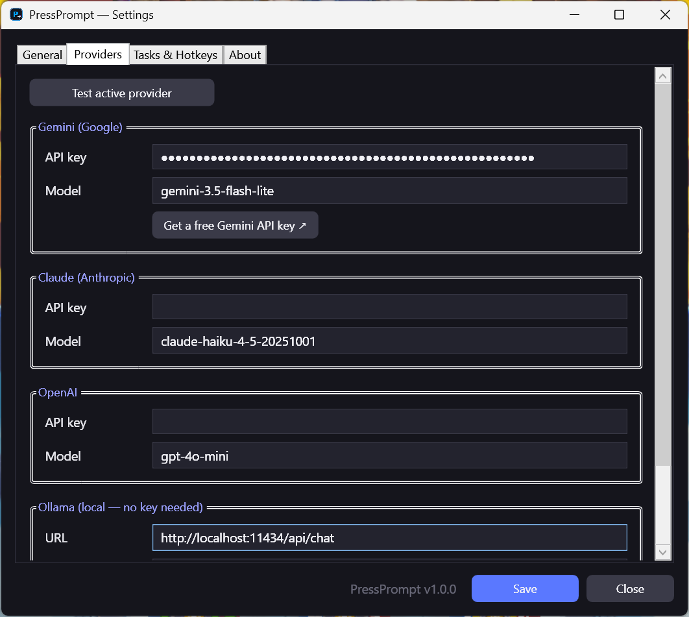Click into the Claude API key field
This screenshot has width=689, height=617.
[x=389, y=307]
